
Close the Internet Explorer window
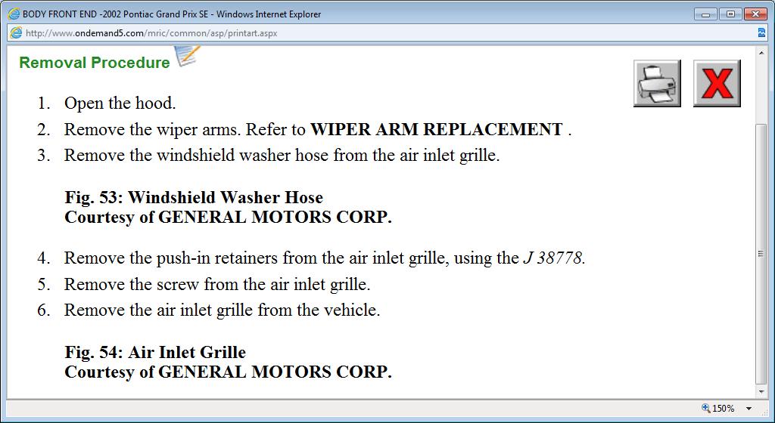click(x=755, y=14)
